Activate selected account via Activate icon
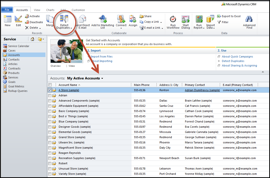 27,16
